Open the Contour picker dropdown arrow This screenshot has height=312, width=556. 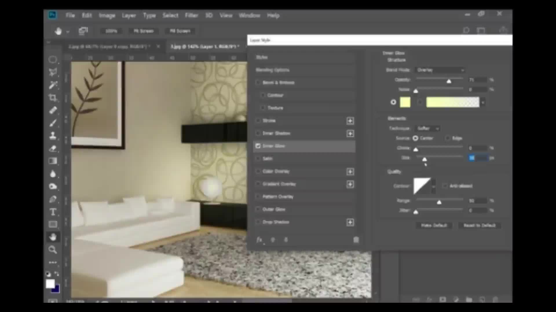[434, 186]
